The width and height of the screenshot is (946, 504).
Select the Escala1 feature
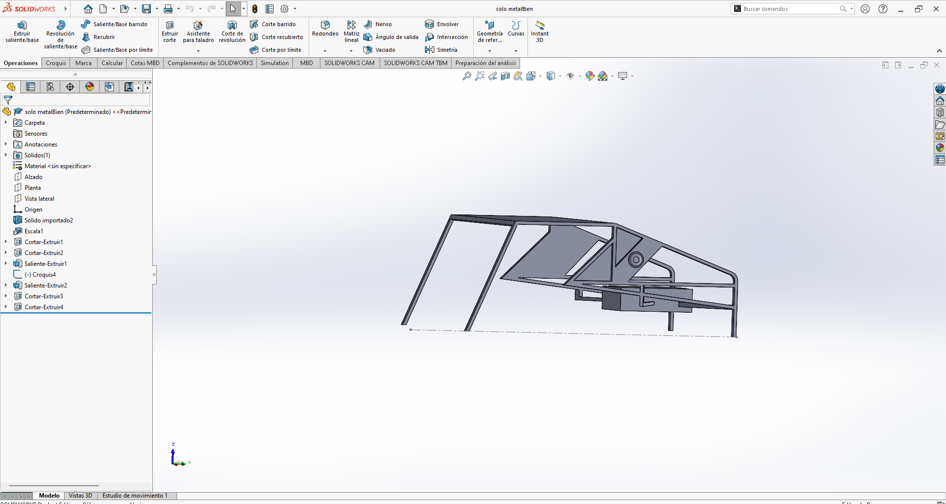coord(29,231)
